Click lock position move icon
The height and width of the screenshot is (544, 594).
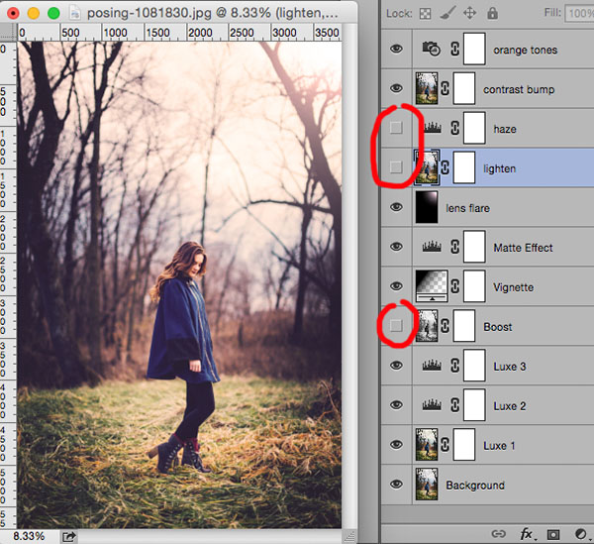tap(469, 13)
